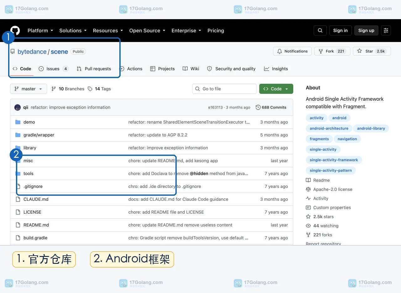
Task: Click the 688 Commits link
Action: (271, 107)
